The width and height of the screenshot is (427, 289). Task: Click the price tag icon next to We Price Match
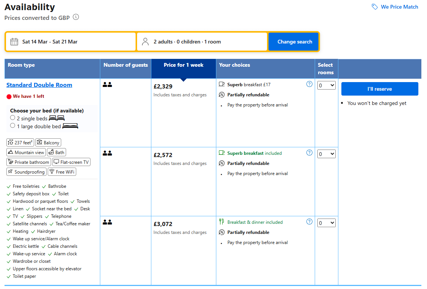coord(374,7)
